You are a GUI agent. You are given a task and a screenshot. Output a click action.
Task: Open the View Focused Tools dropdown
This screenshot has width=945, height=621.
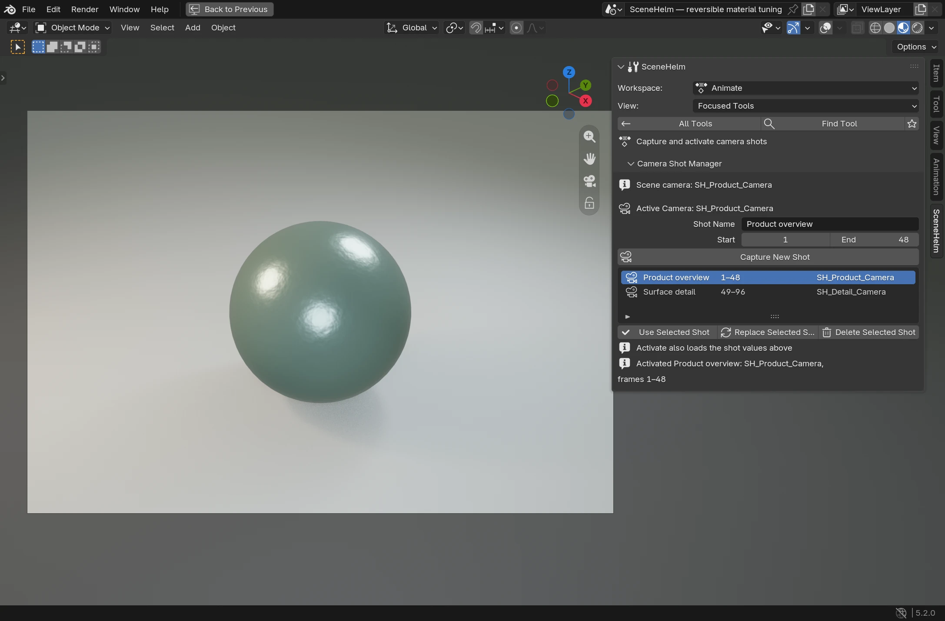tap(805, 106)
